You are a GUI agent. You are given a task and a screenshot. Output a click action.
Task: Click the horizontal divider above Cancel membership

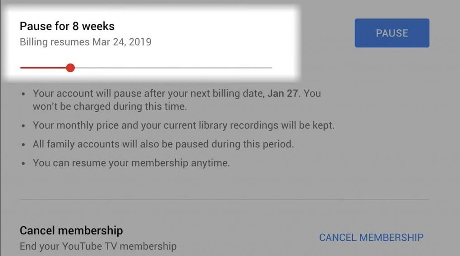click(x=224, y=199)
